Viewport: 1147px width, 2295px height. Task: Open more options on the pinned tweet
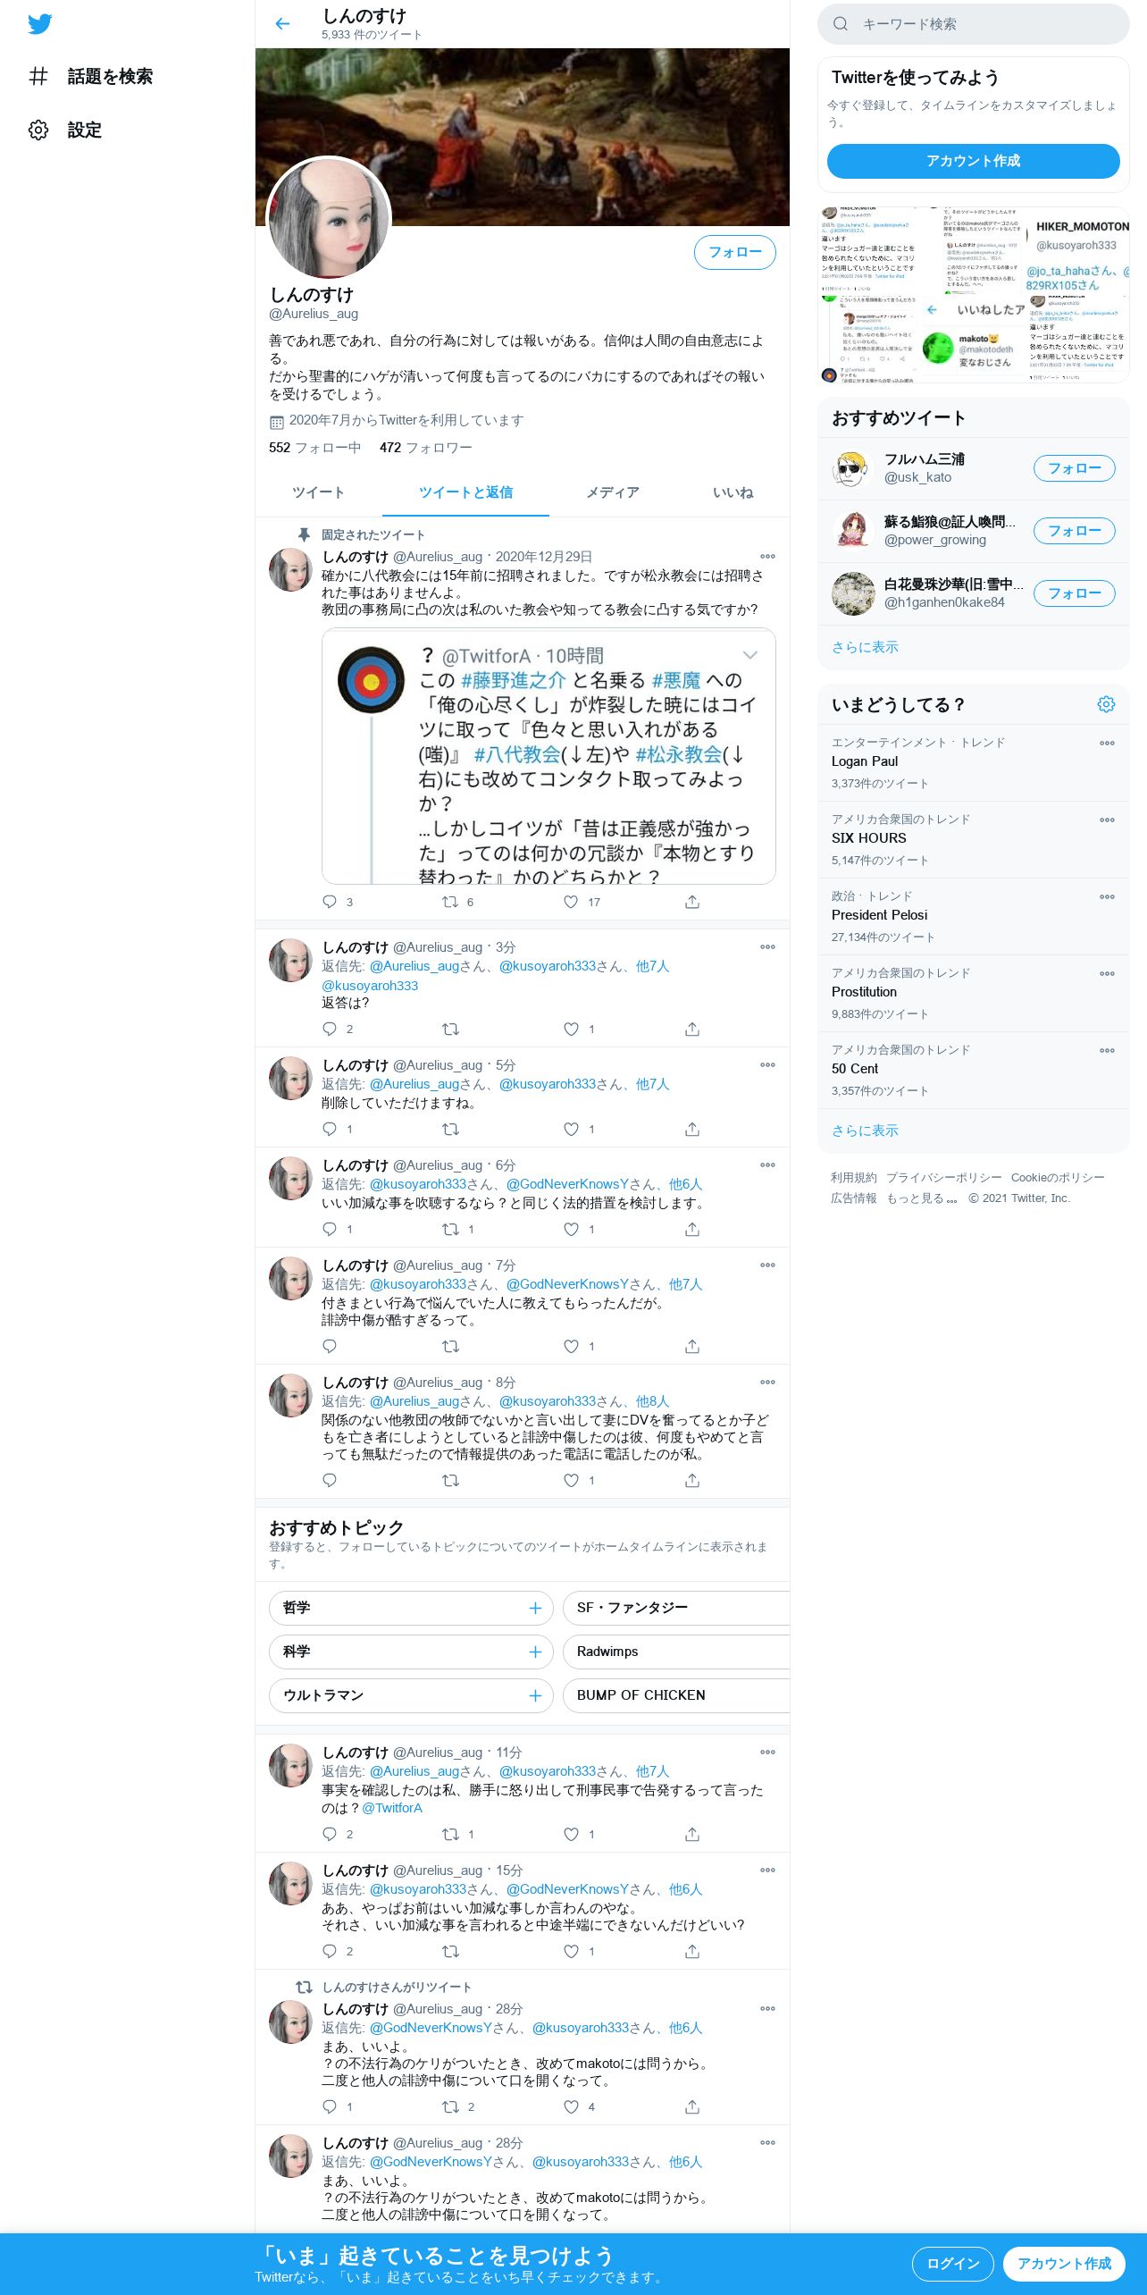(767, 557)
